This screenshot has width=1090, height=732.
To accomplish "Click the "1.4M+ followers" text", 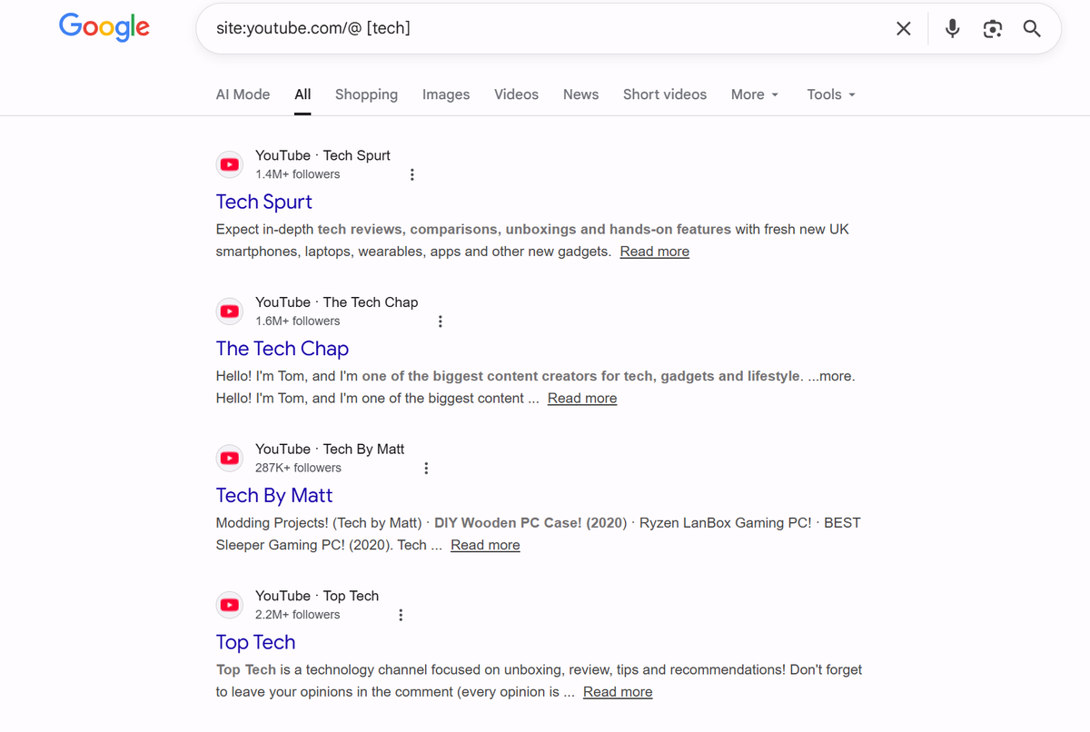I will [298, 174].
